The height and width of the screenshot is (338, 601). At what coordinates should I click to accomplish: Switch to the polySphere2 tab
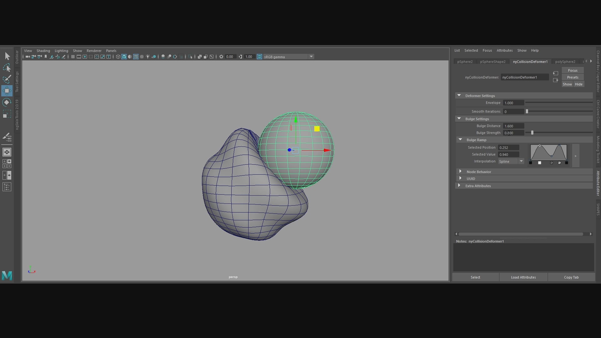pyautogui.click(x=565, y=62)
